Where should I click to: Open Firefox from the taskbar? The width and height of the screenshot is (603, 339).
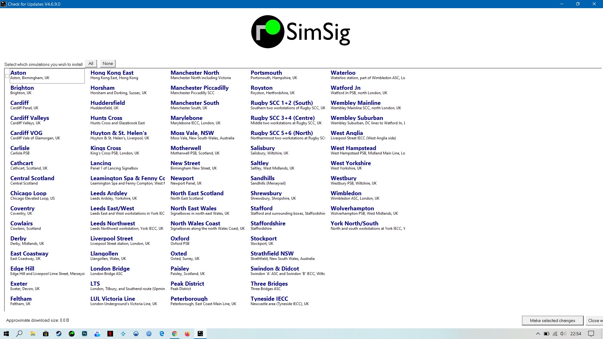pyautogui.click(x=187, y=334)
